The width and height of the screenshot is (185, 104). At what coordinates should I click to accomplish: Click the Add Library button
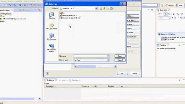133,28
